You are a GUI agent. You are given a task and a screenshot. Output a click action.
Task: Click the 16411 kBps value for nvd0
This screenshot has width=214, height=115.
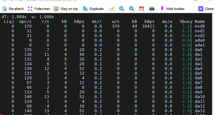[x=148, y=26]
